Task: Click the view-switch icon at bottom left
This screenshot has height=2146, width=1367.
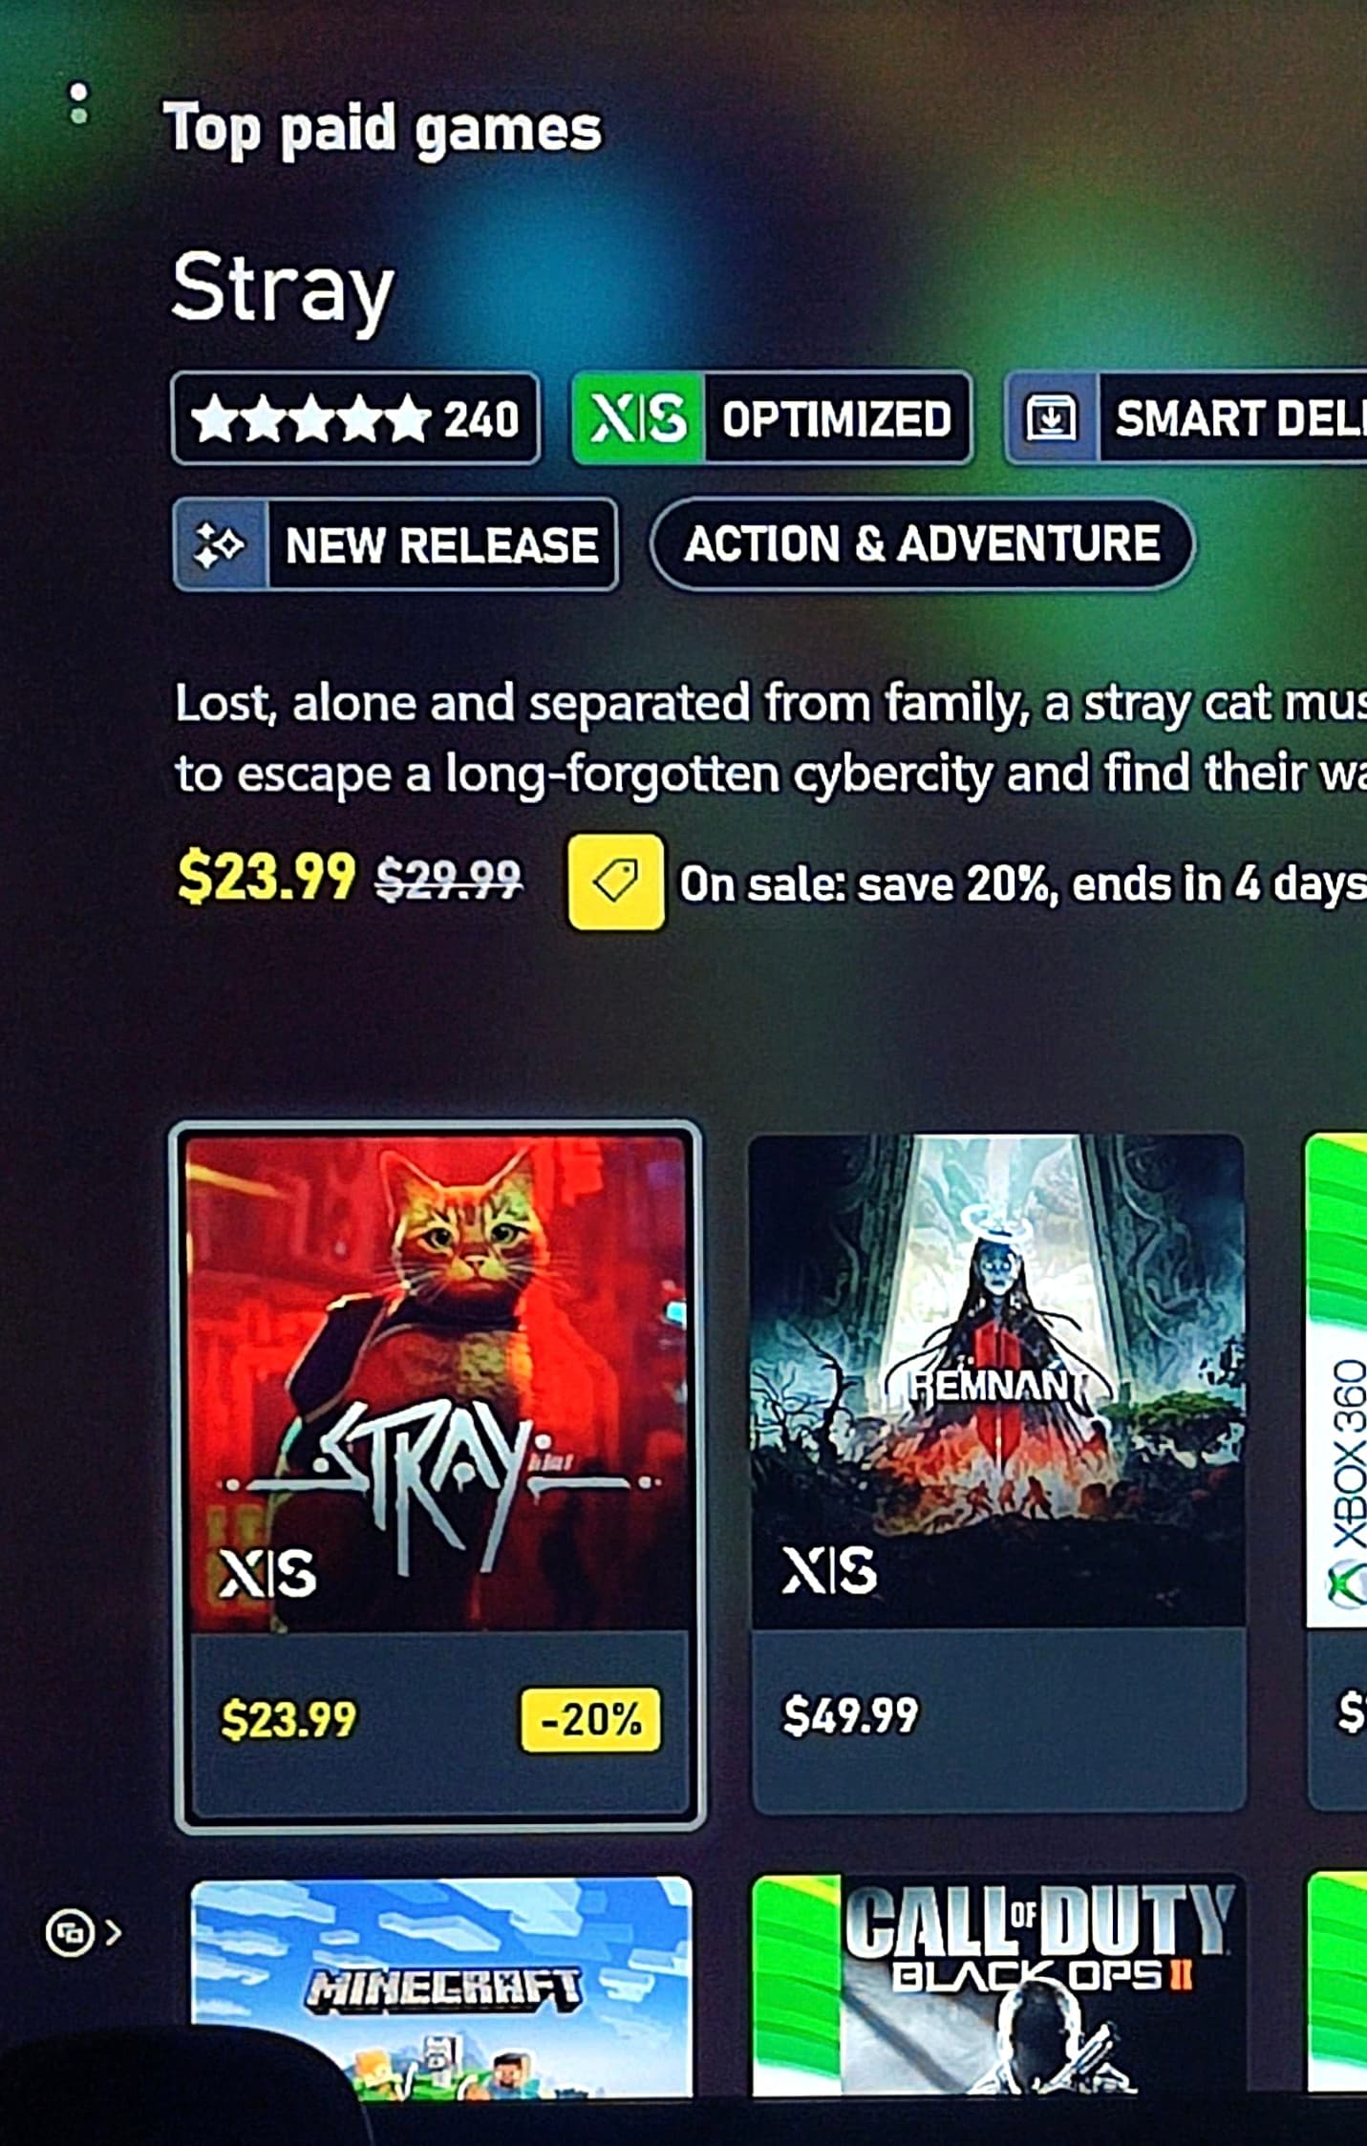Action: pyautogui.click(x=70, y=1933)
